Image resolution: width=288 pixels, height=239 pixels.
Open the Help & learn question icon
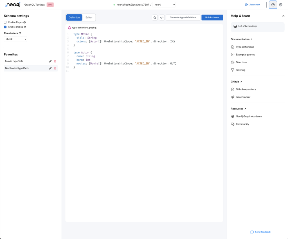tap(273, 5)
